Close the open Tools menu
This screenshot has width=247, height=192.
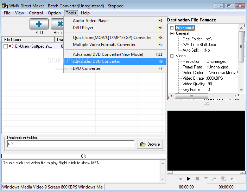click(71, 13)
